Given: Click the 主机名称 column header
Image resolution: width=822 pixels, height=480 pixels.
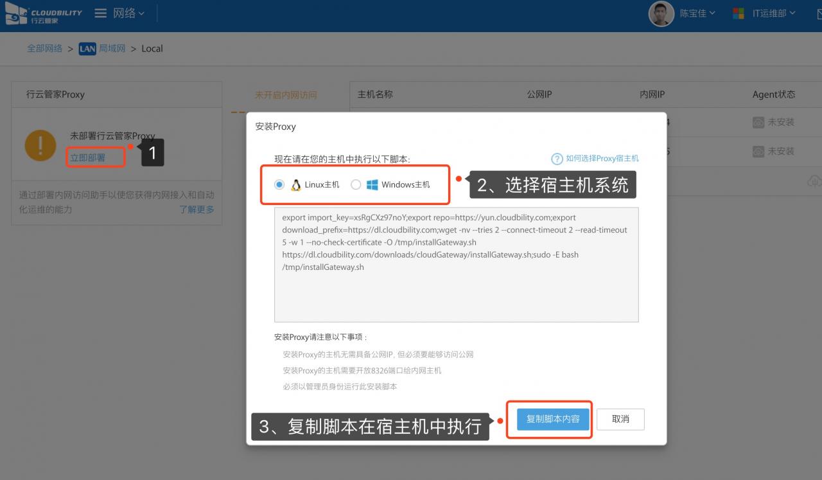Looking at the screenshot, I should pyautogui.click(x=375, y=94).
